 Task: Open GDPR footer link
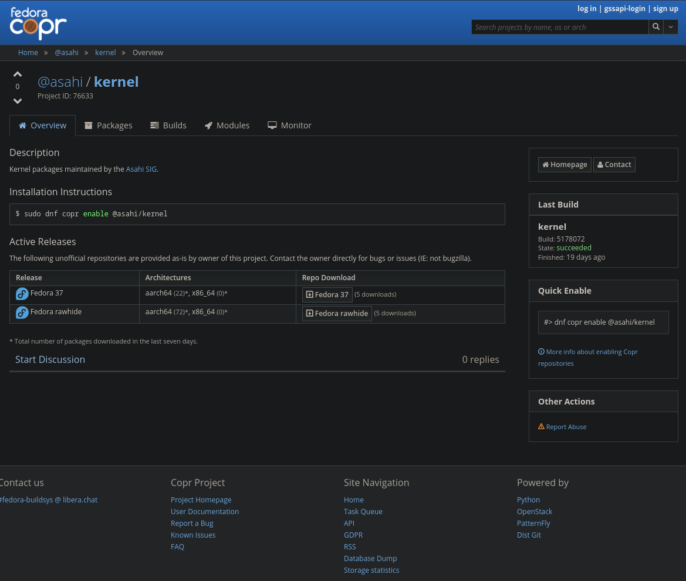tap(353, 535)
